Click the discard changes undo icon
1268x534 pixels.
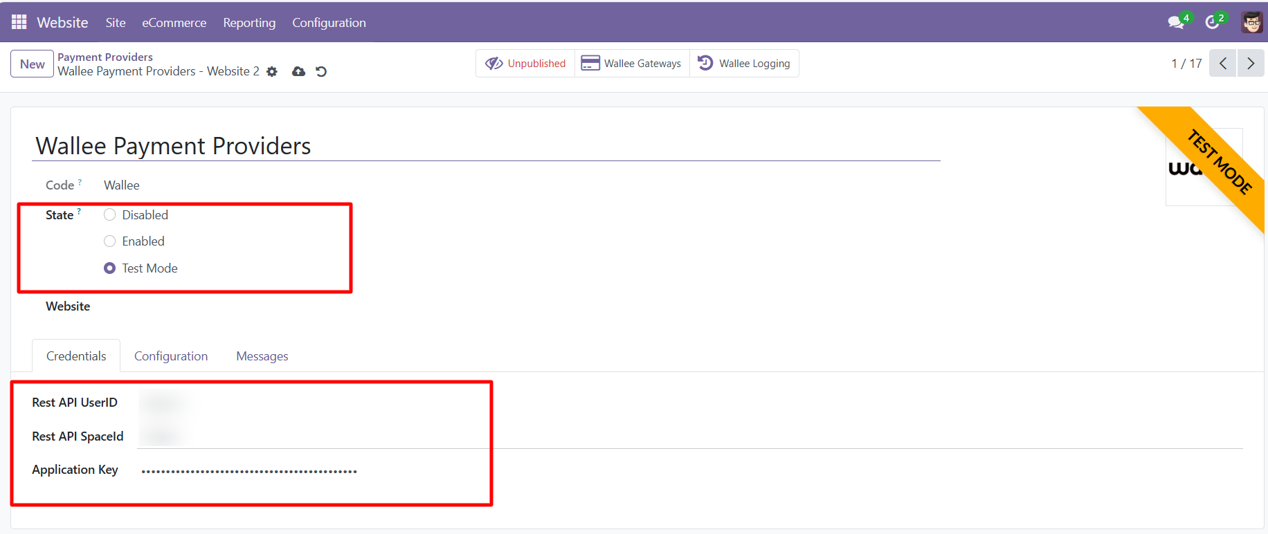(x=321, y=72)
